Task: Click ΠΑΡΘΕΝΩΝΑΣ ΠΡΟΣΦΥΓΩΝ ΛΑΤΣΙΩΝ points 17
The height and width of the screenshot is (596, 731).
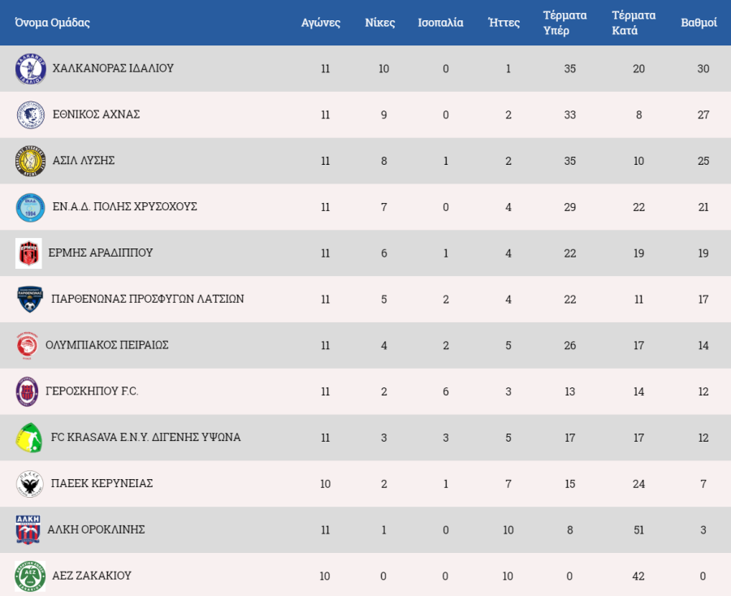Action: coord(703,299)
